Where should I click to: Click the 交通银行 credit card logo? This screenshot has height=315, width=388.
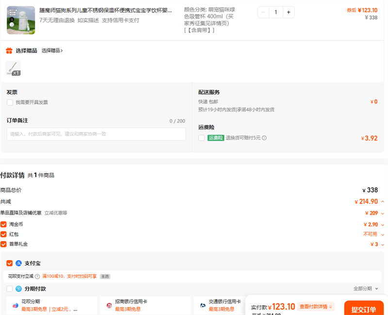pos(203,305)
